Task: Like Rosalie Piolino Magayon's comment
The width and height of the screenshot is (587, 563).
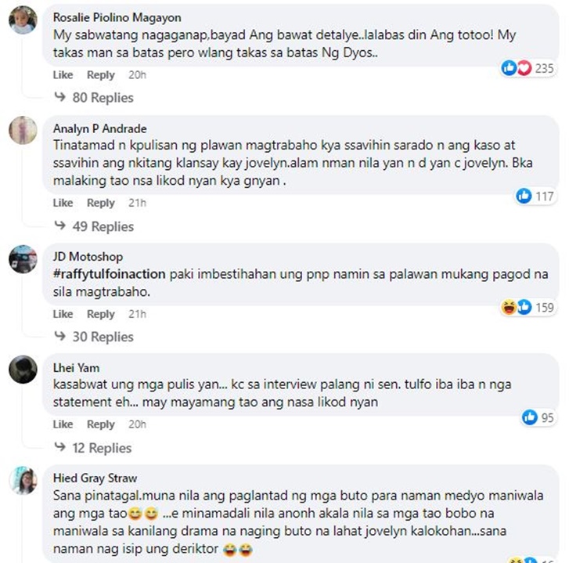Action: pyautogui.click(x=63, y=75)
